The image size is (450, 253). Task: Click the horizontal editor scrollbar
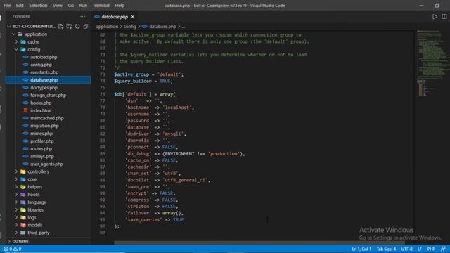pos(259,242)
